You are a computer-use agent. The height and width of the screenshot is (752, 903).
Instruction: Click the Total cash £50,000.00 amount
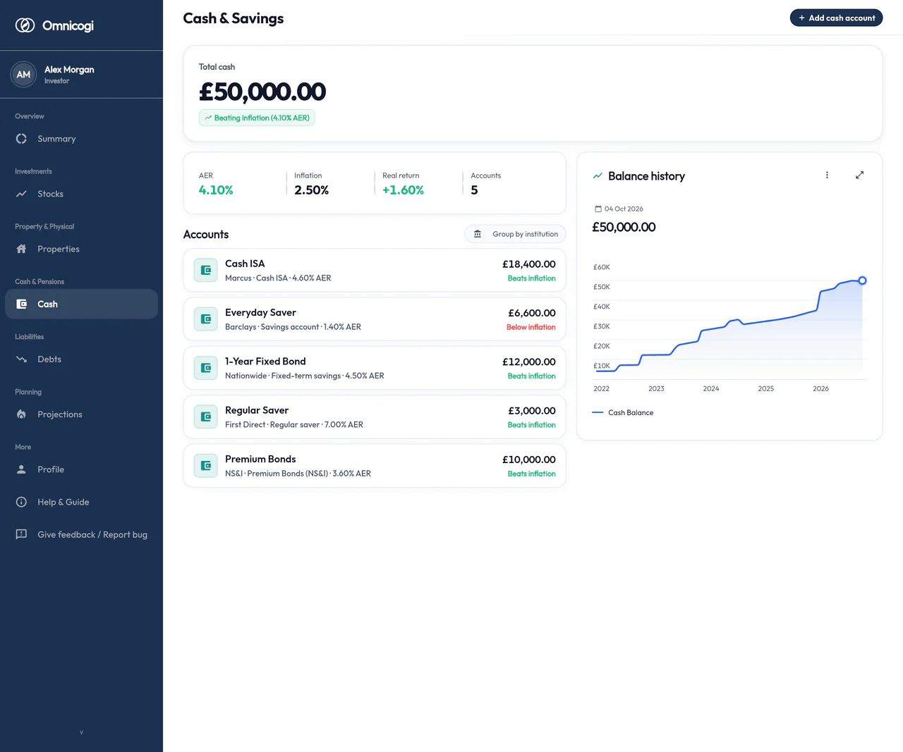click(x=262, y=92)
